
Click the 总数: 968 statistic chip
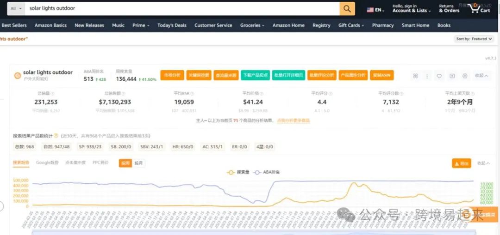[x=24, y=147]
